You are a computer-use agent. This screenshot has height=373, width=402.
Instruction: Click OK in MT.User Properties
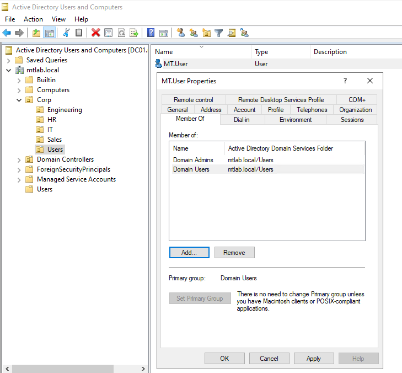click(x=224, y=358)
